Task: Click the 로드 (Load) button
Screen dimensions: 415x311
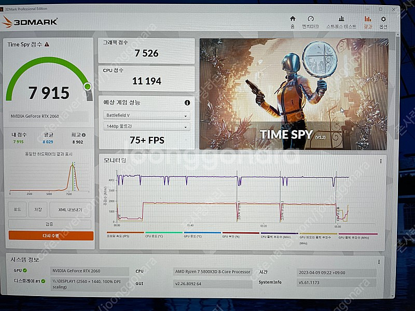Action: click(x=17, y=209)
